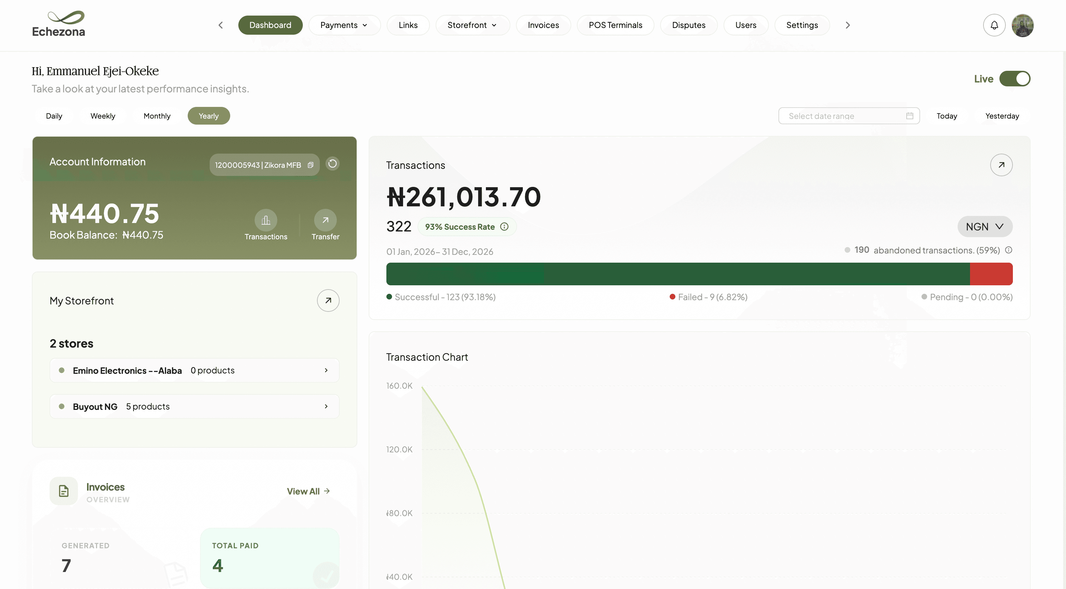Open the calendar icon in date range
The width and height of the screenshot is (1066, 589).
click(x=909, y=116)
